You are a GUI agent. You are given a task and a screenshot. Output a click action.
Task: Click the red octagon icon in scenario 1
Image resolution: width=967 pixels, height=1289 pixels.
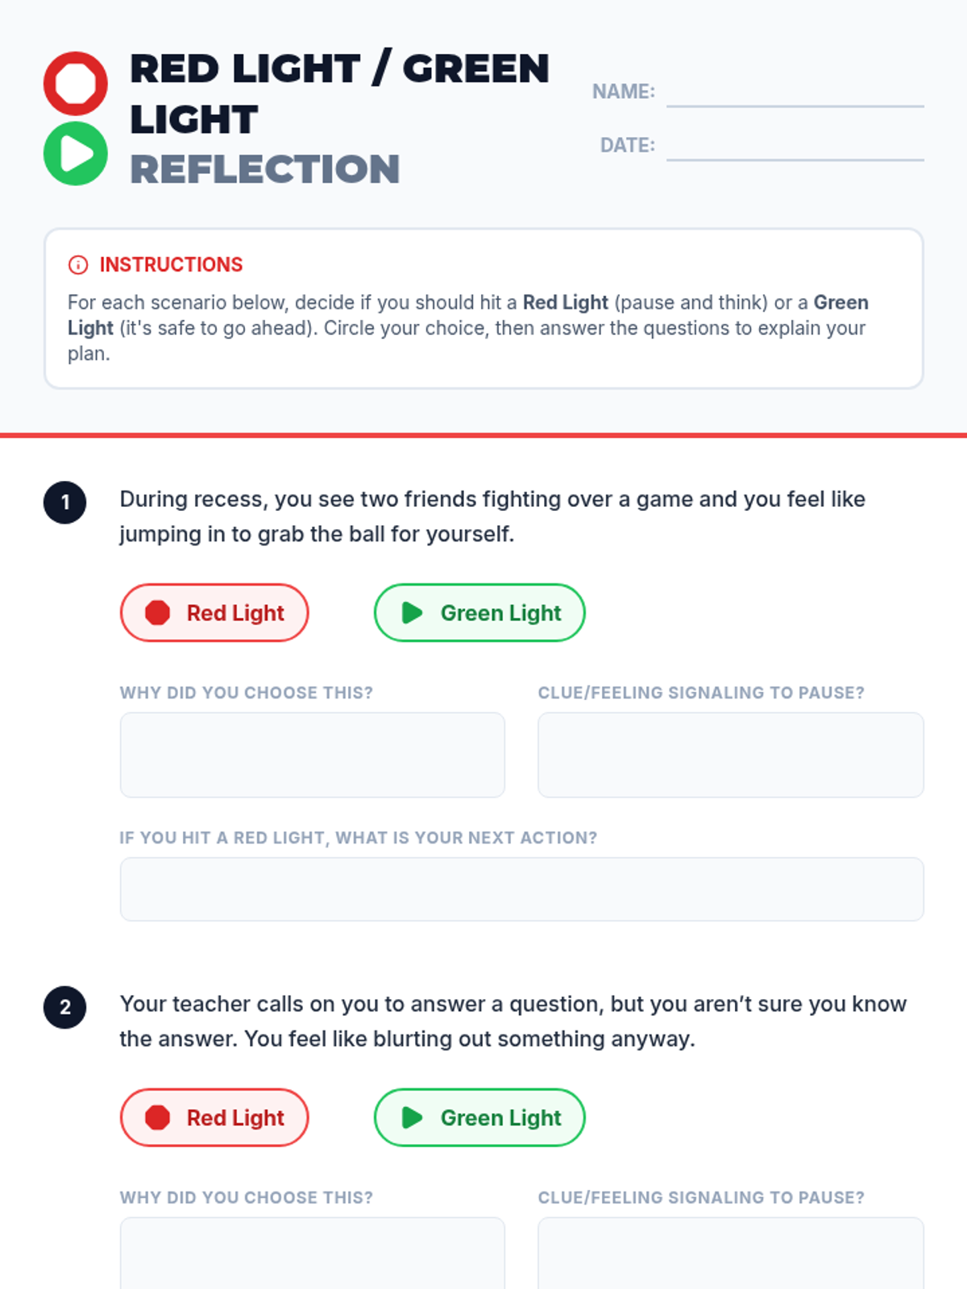click(x=158, y=613)
